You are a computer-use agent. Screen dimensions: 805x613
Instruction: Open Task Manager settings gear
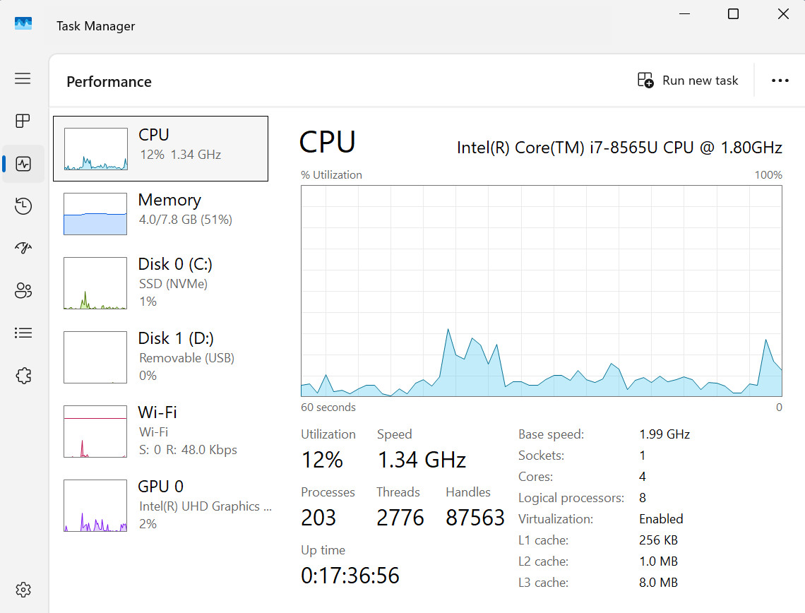click(x=23, y=590)
